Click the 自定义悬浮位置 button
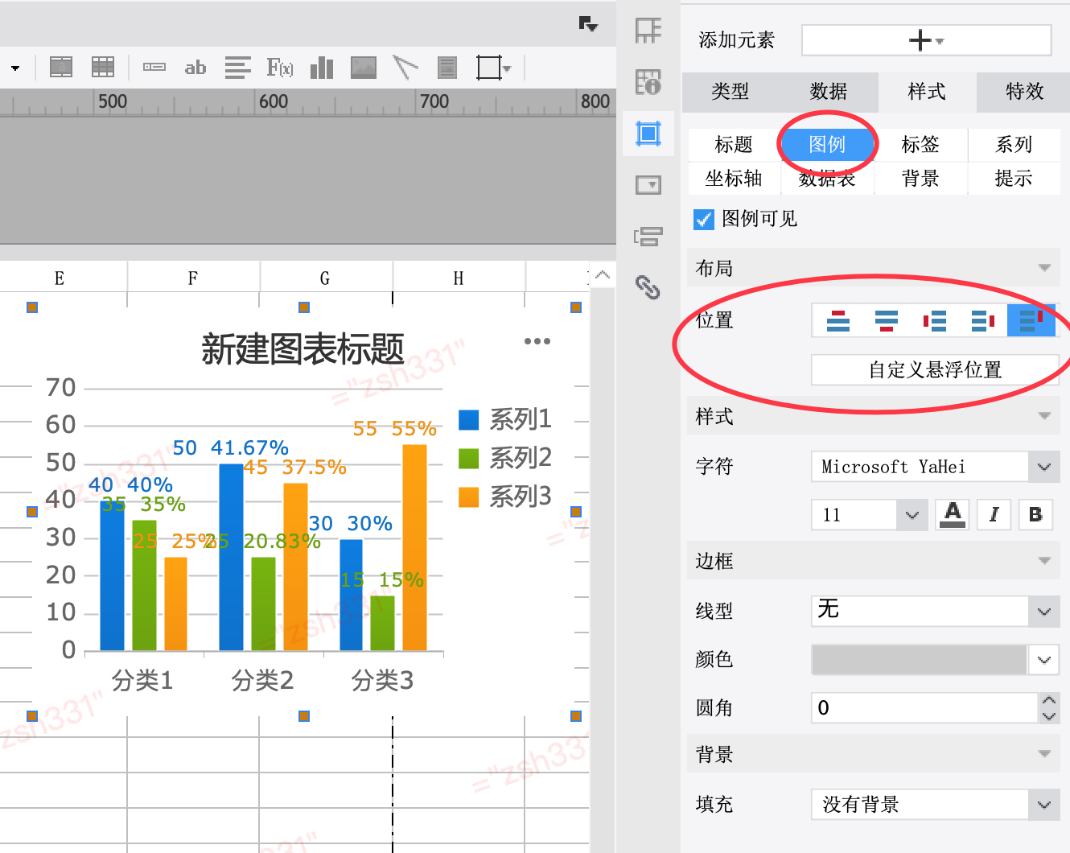 935,370
